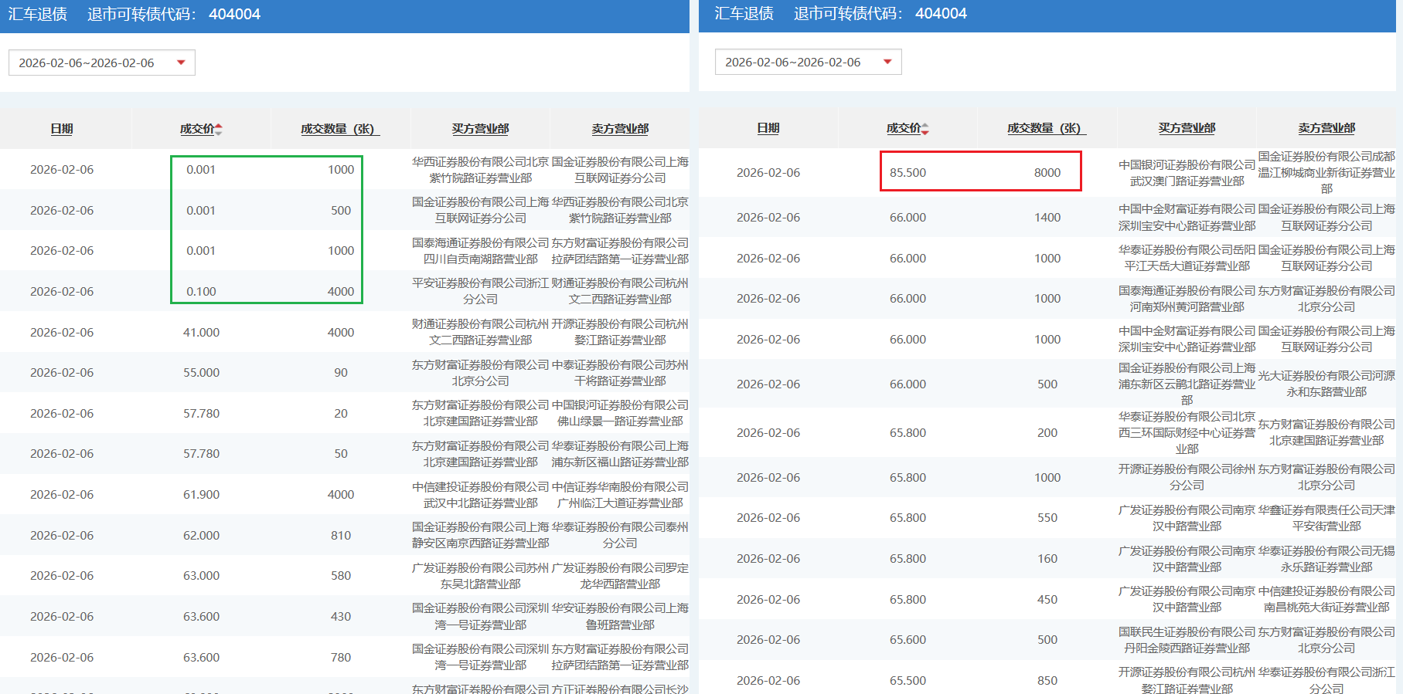Select quantity 850 in right table
This screenshot has height=694, width=1403.
[1047, 681]
